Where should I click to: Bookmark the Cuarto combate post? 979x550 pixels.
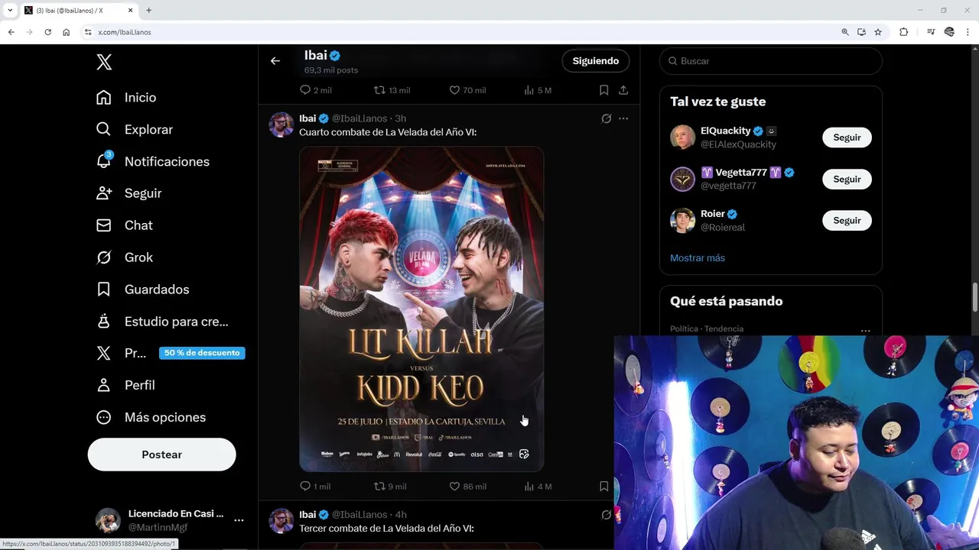point(603,487)
